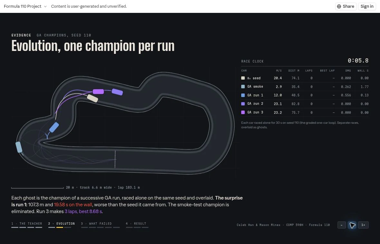The width and height of the screenshot is (380, 244).
Task: Click the GA run 1 row label
Action: pos(255,95)
